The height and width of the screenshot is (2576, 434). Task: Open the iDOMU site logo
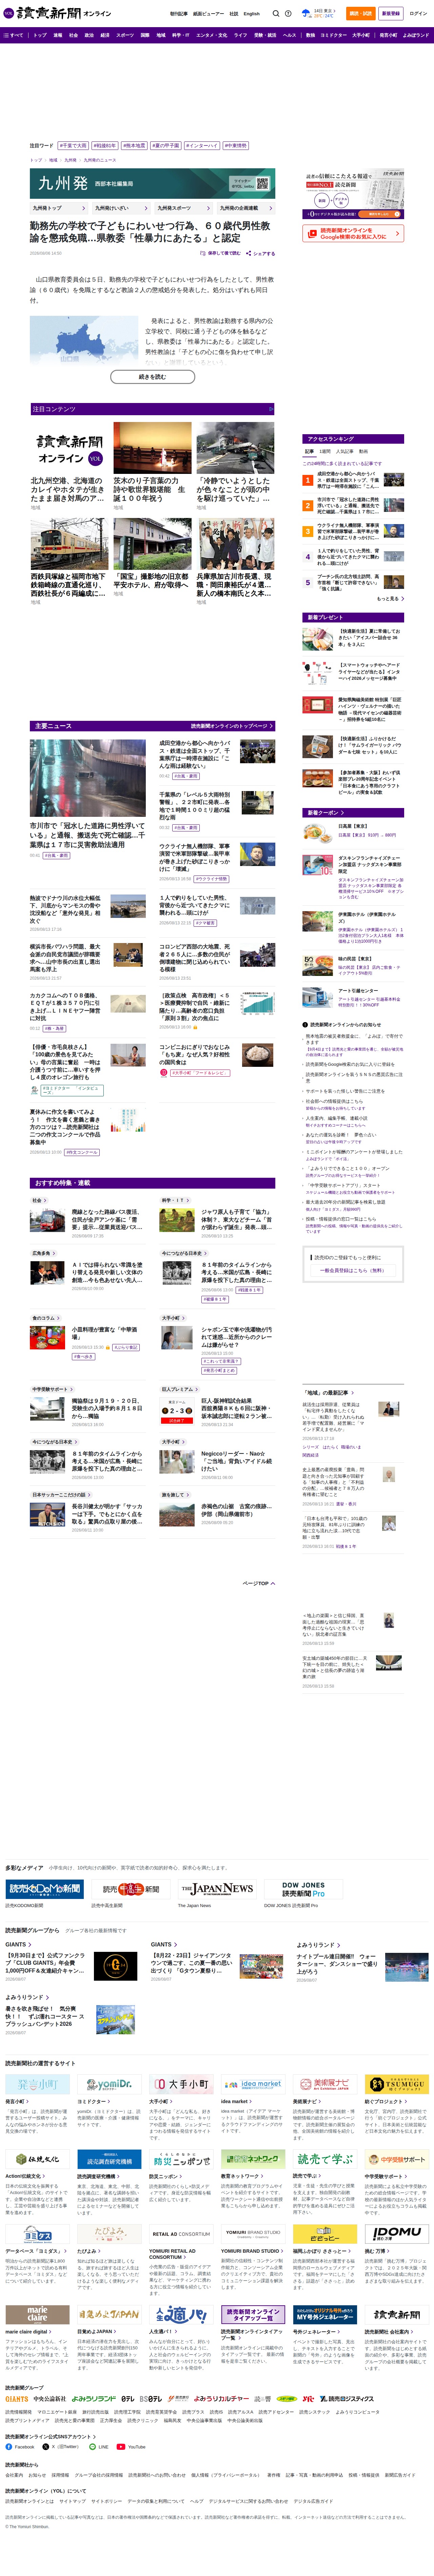click(x=397, y=2234)
